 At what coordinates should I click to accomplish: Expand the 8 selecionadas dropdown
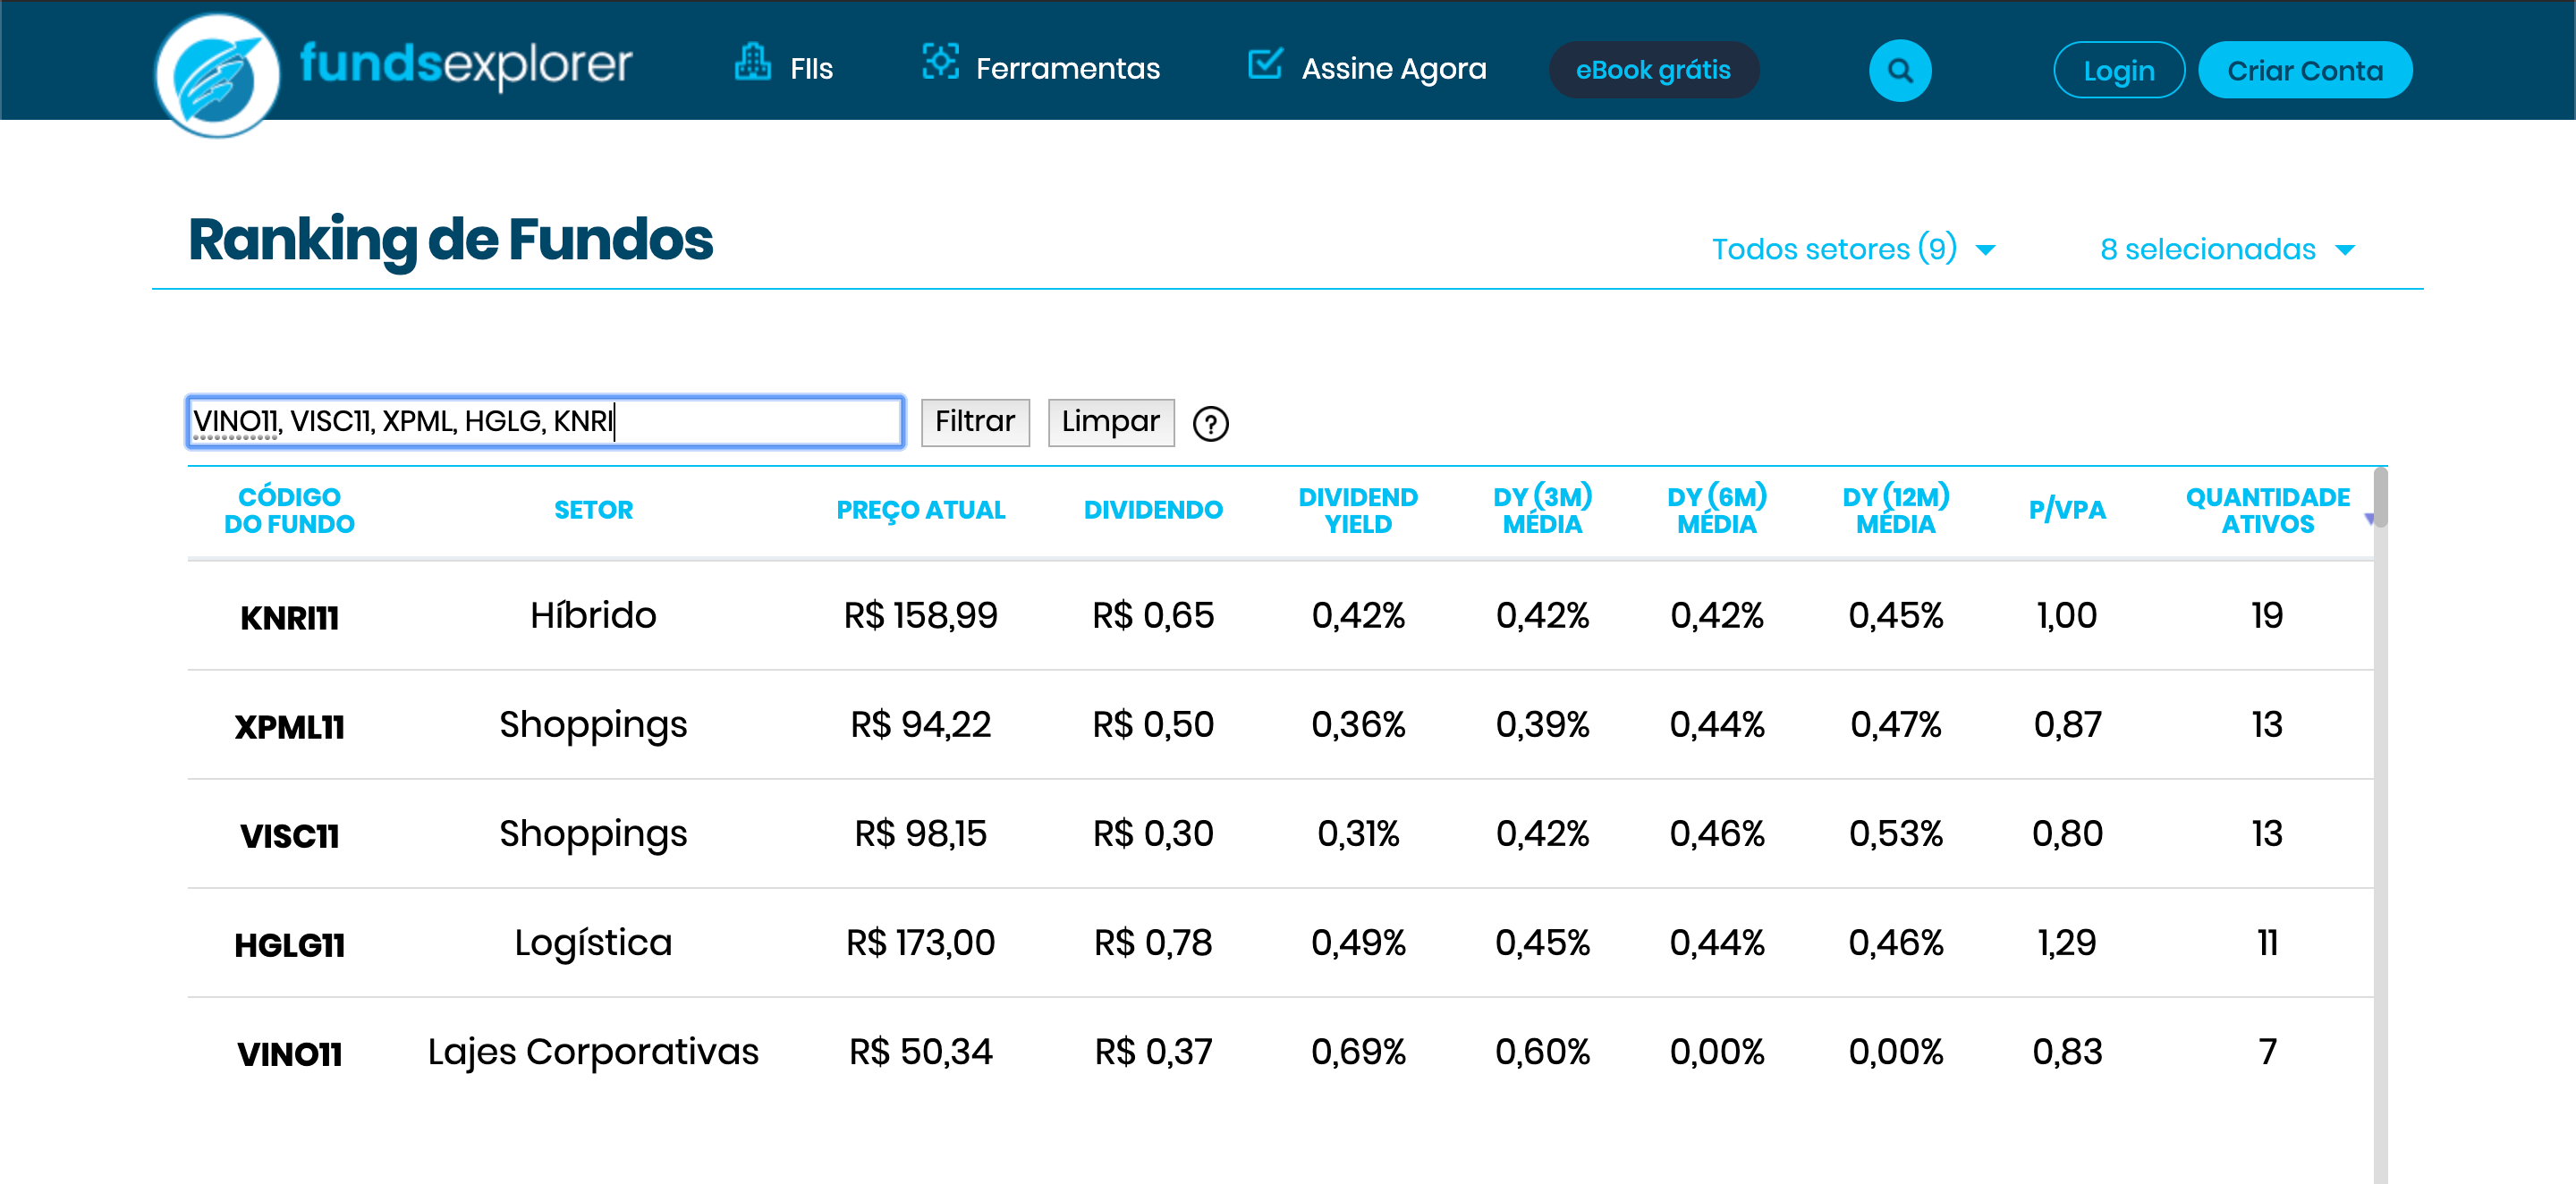click(2226, 249)
